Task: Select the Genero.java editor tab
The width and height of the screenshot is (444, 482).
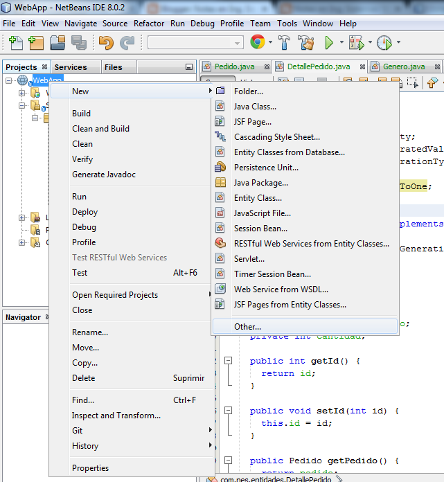Action: (404, 66)
